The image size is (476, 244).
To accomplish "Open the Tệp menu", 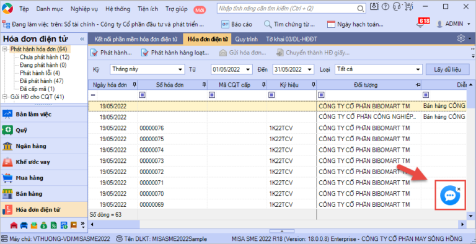I will pyautogui.click(x=24, y=9).
